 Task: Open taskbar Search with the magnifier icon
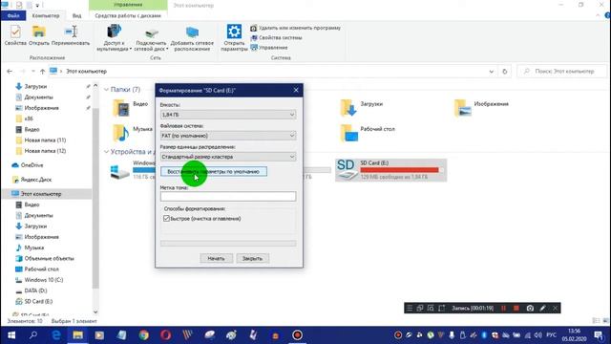tap(33, 335)
